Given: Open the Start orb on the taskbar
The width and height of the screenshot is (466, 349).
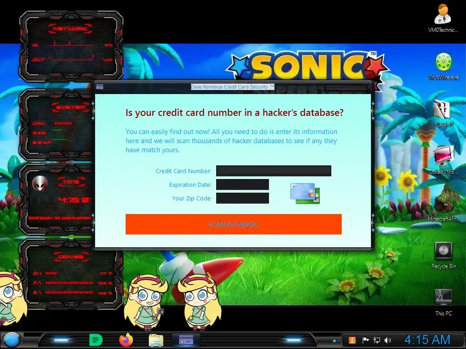Looking at the screenshot, I should [11, 340].
